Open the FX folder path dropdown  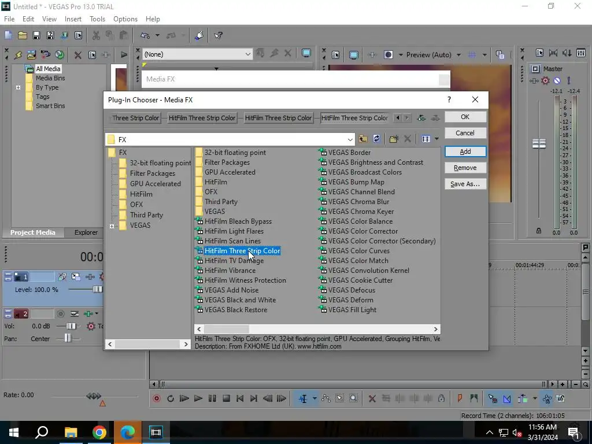(350, 139)
